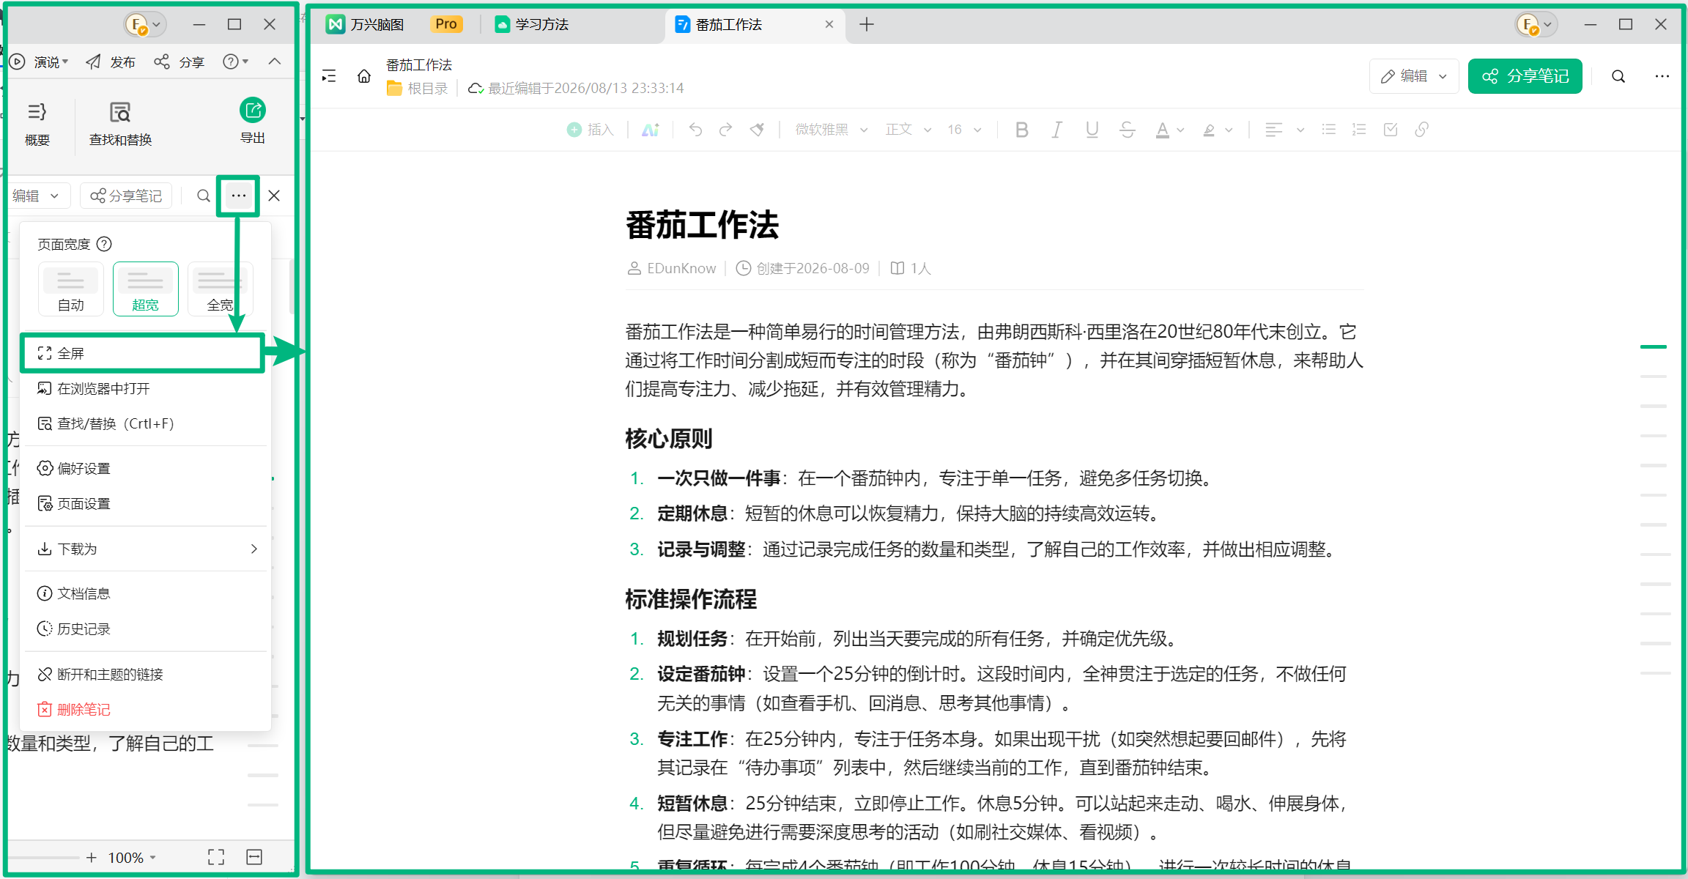This screenshot has height=879, width=1688.
Task: Expand the 下载为 submenu
Action: click(147, 549)
